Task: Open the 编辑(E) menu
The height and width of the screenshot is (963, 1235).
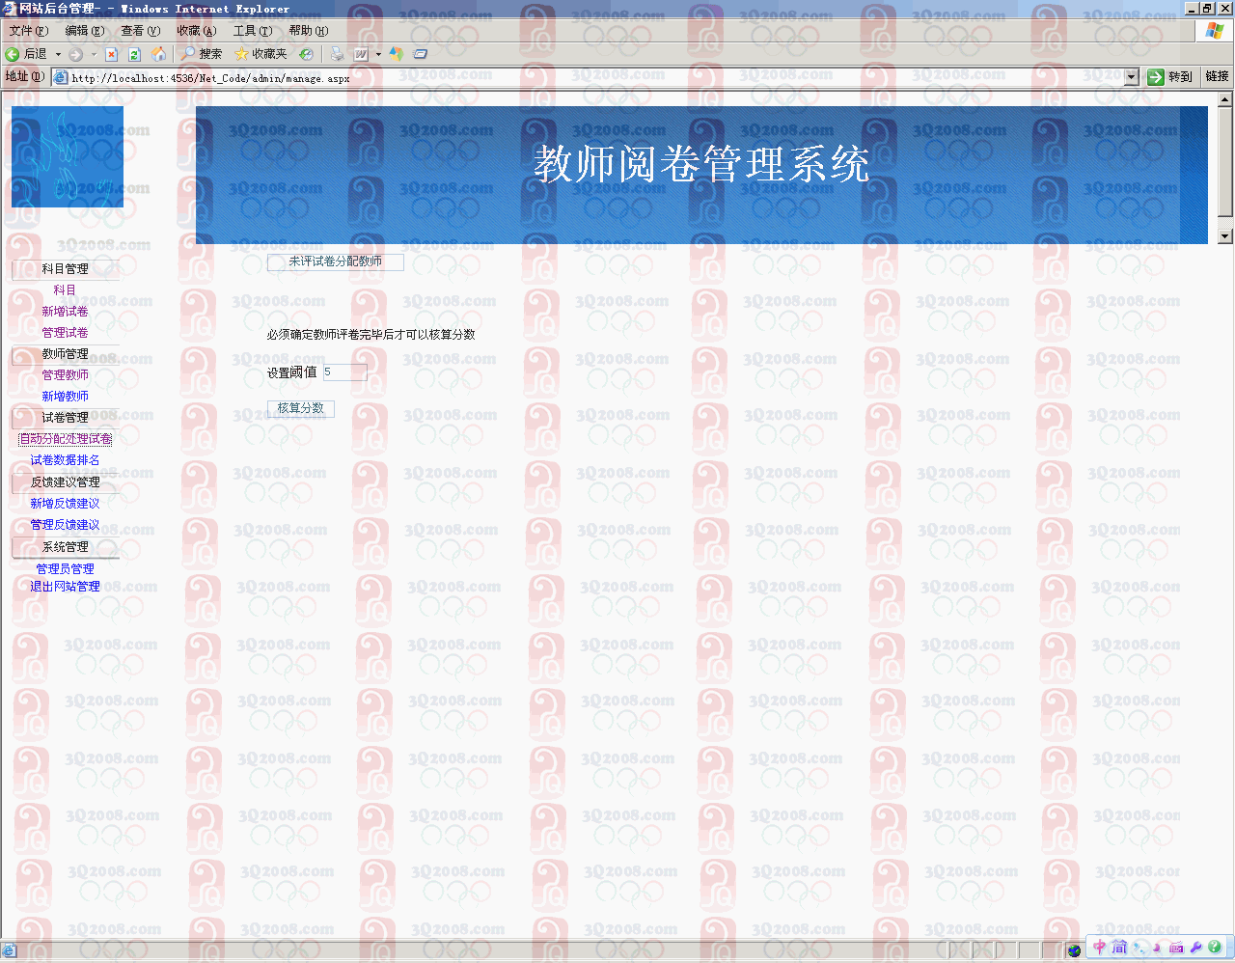Action: click(85, 31)
